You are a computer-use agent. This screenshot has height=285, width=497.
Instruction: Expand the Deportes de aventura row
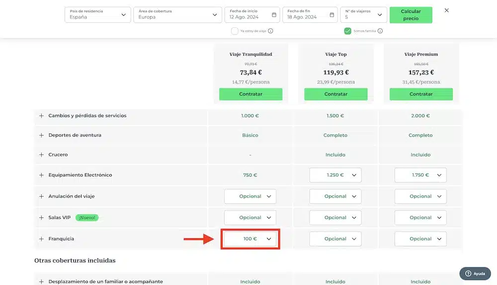(41, 135)
